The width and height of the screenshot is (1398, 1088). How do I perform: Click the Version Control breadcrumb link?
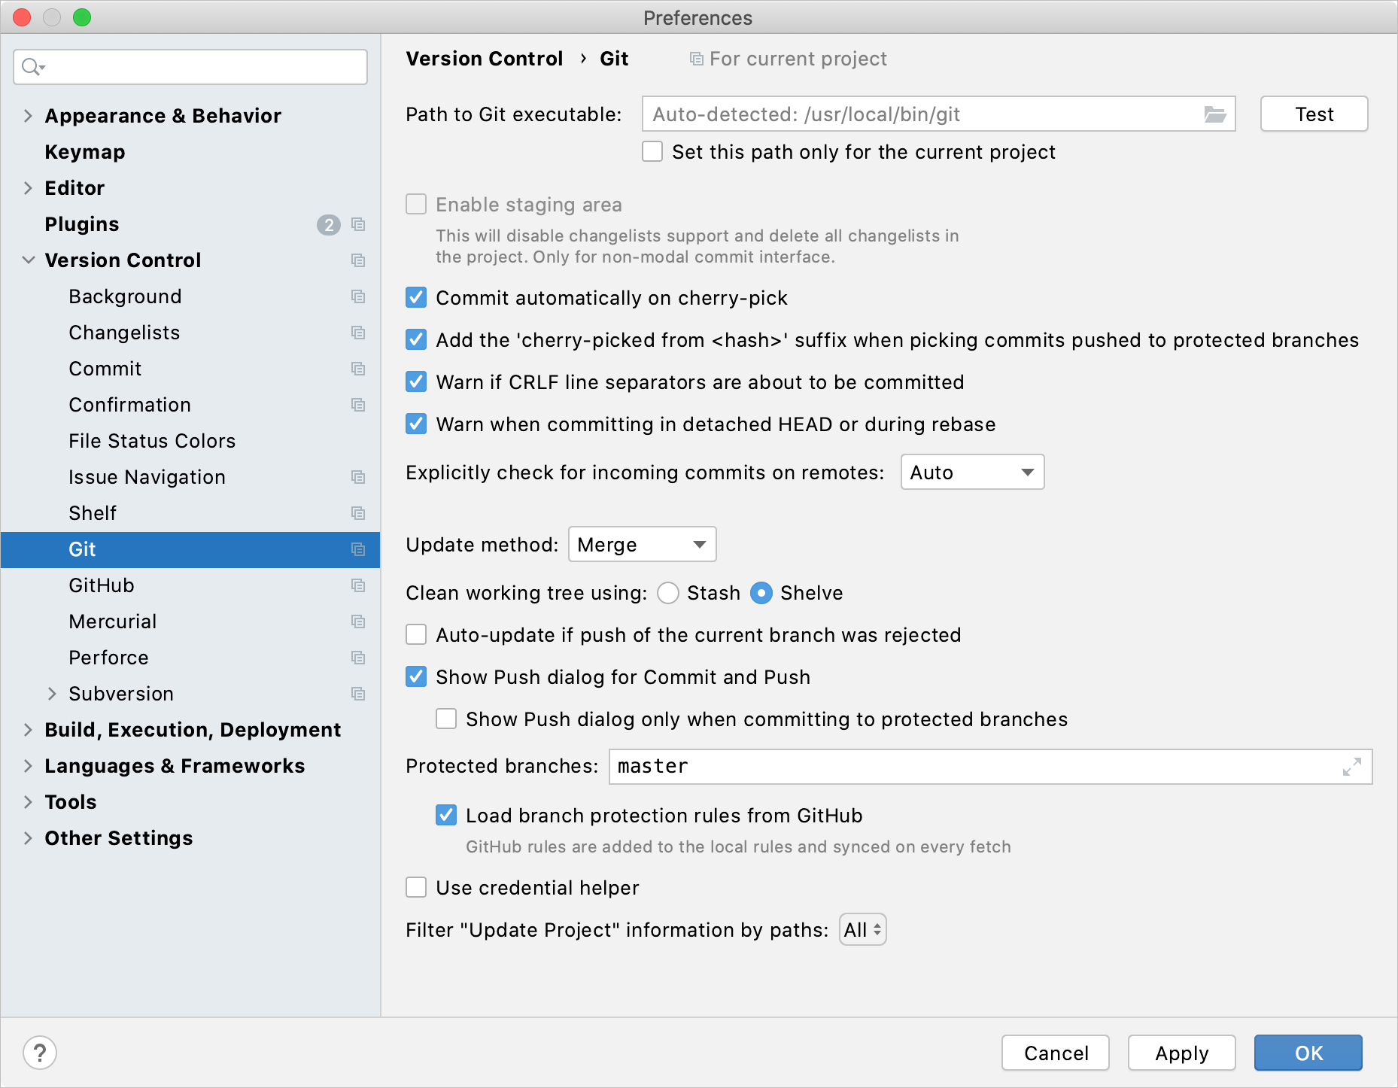coord(485,59)
